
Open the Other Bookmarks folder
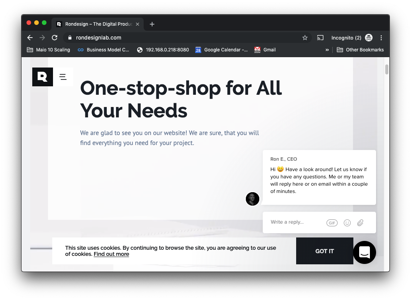(360, 50)
